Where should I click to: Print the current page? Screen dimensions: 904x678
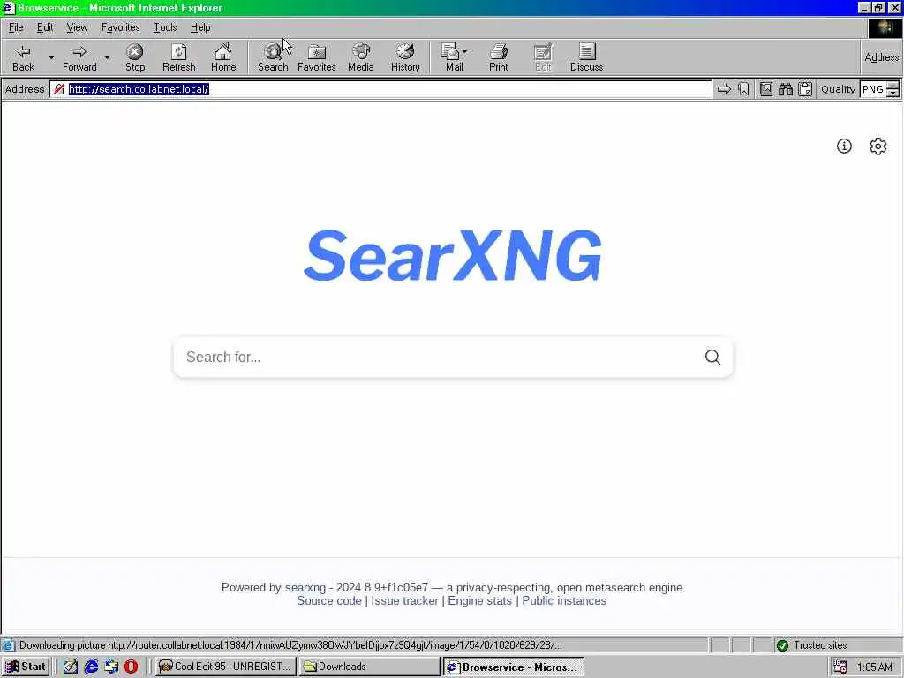pos(499,57)
